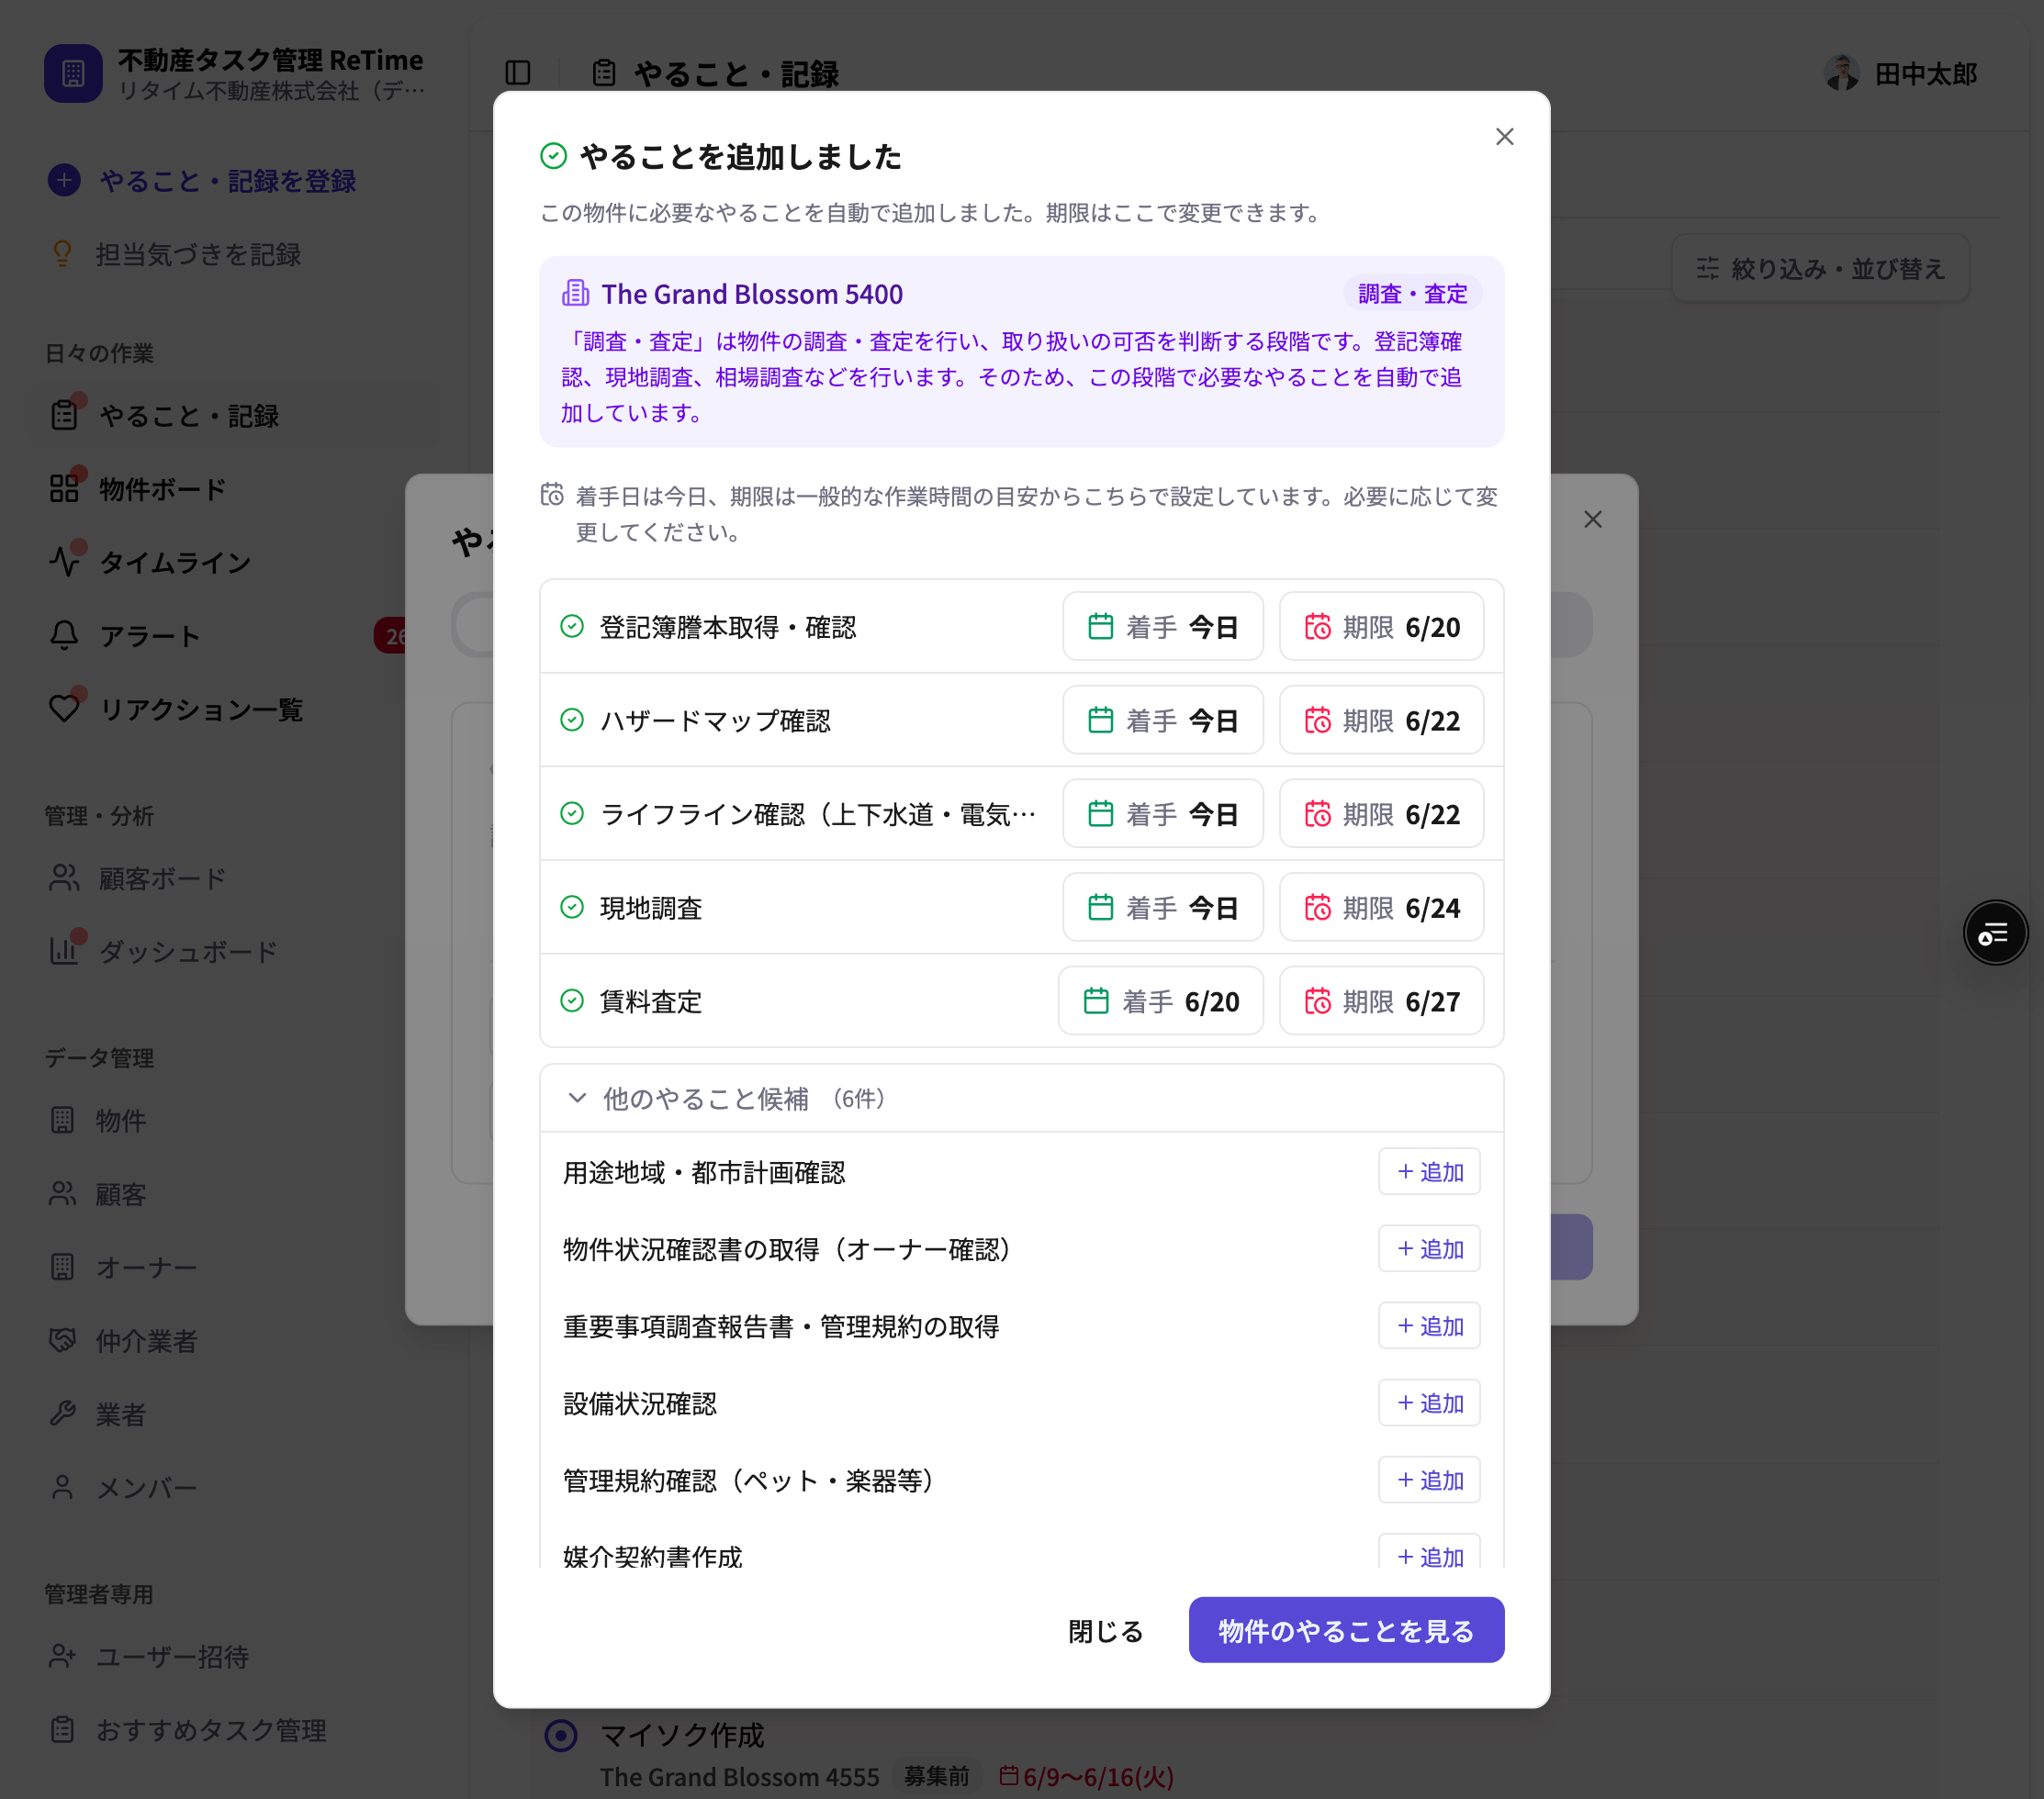Toggle check icon for 現地調査
The width and height of the screenshot is (2044, 1799).
click(x=572, y=907)
